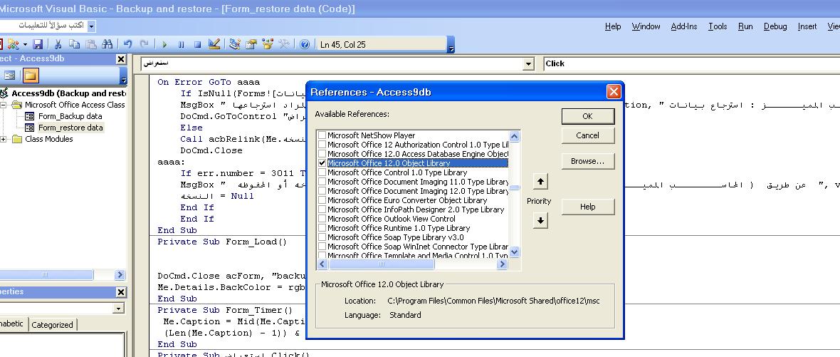Click the Undo arrow icon
This screenshot has width=840, height=357.
pyautogui.click(x=127, y=44)
